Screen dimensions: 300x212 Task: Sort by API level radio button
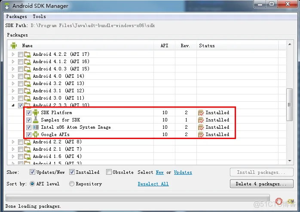[x=32, y=184]
